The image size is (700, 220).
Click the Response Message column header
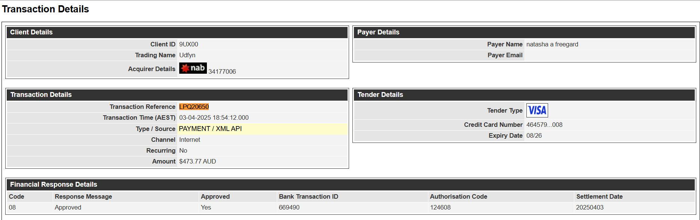(x=83, y=196)
